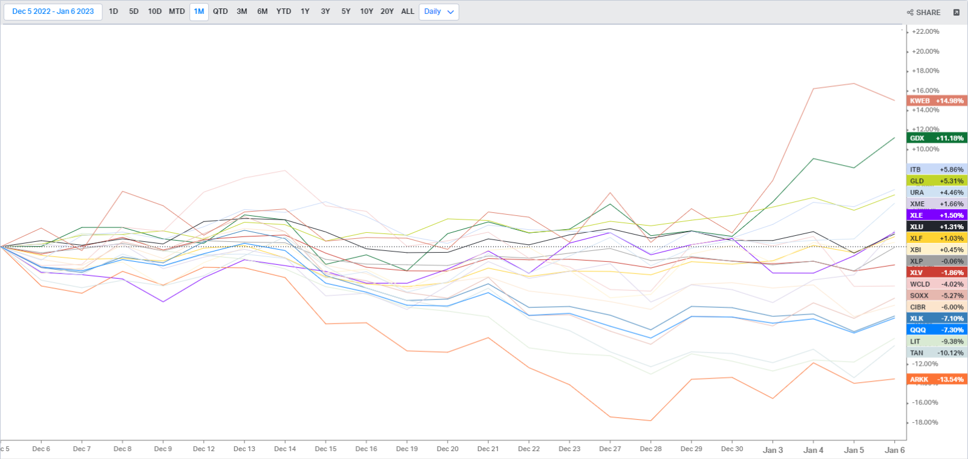Select the 10Y time range
The image size is (968, 459).
367,11
